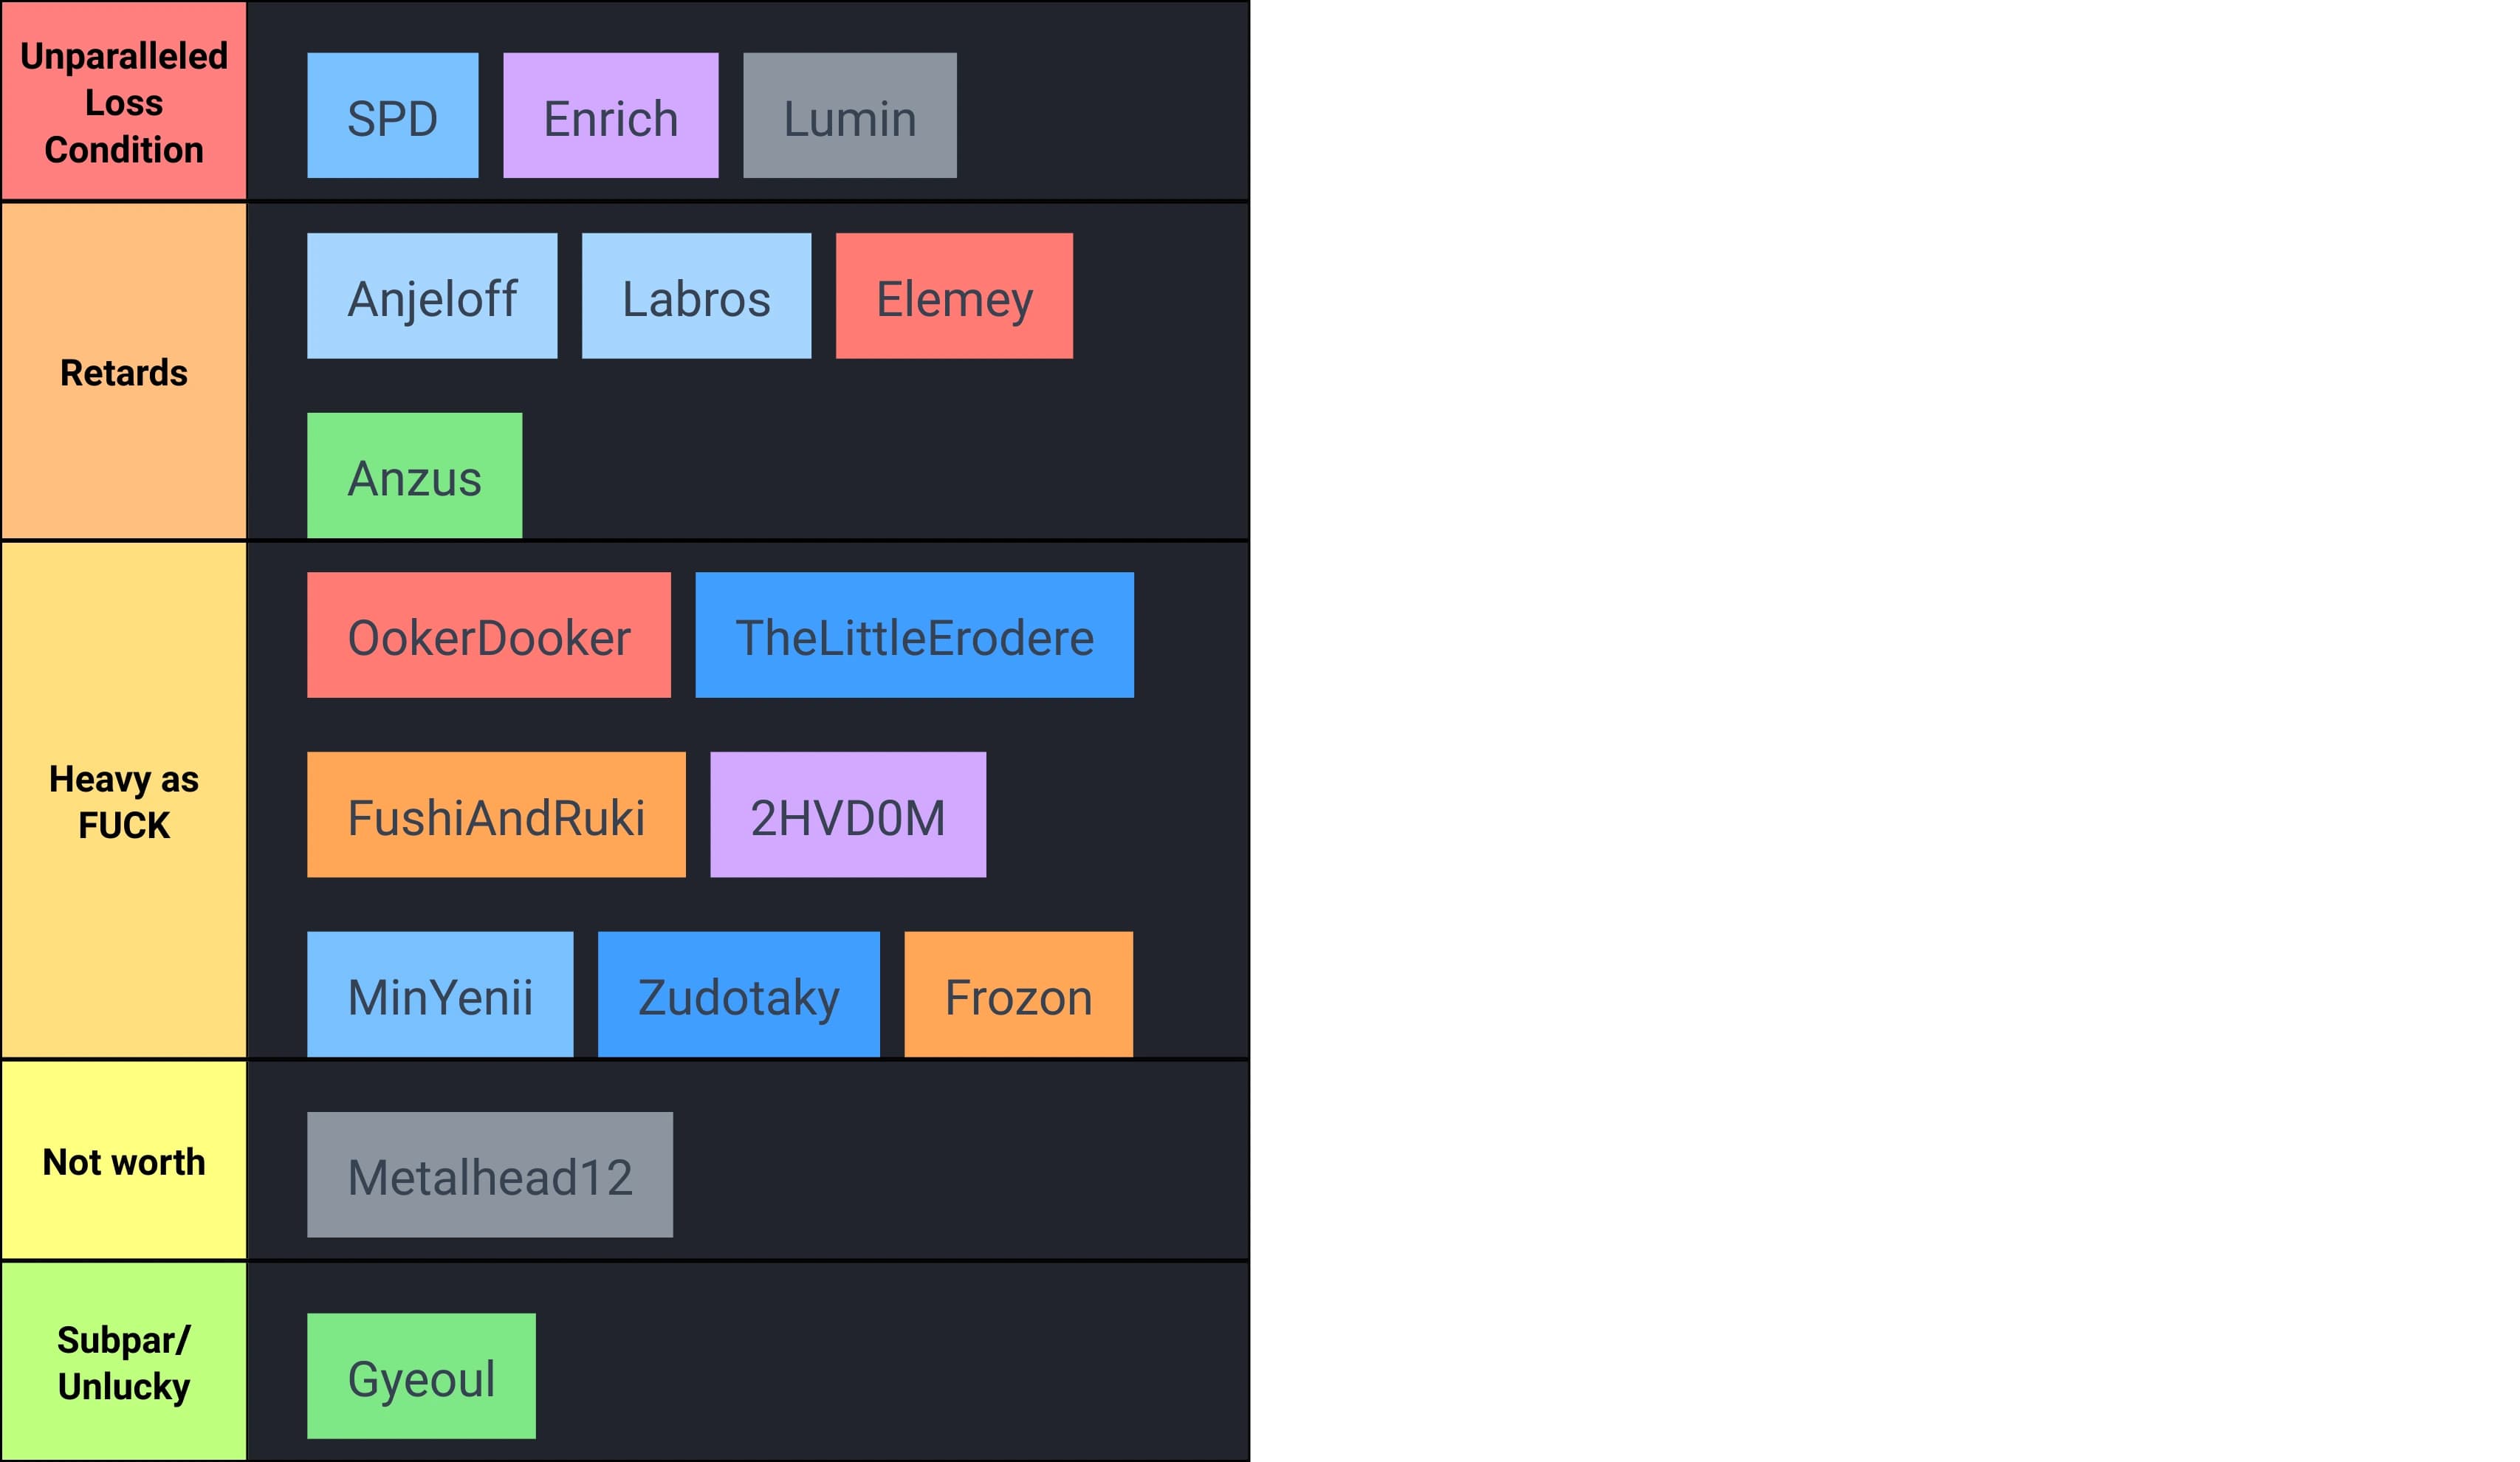Click the 2HVD0M tile
Image resolution: width=2520 pixels, height=1462 pixels.
pos(847,815)
